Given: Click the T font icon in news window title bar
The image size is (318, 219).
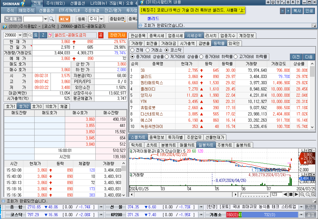Looking at the screenshot, I should [x=278, y=2].
